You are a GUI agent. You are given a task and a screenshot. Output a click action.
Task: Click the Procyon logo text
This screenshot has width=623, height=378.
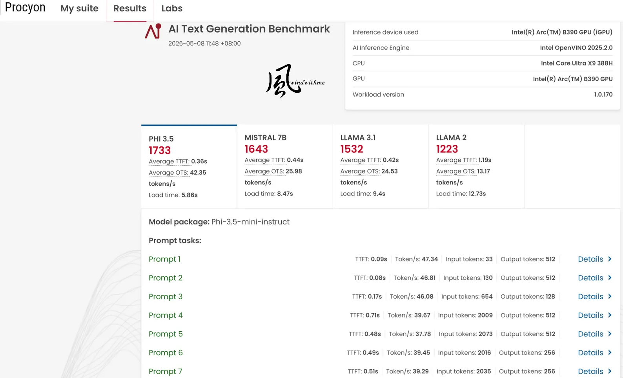[x=25, y=7]
